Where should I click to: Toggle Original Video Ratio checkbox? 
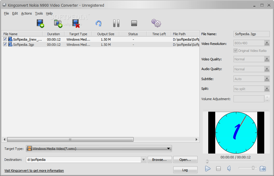[x=235, y=51]
